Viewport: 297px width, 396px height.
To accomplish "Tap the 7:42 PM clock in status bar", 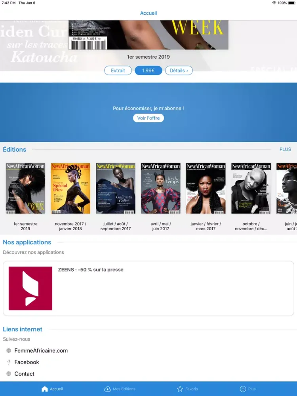I will (9, 3).
